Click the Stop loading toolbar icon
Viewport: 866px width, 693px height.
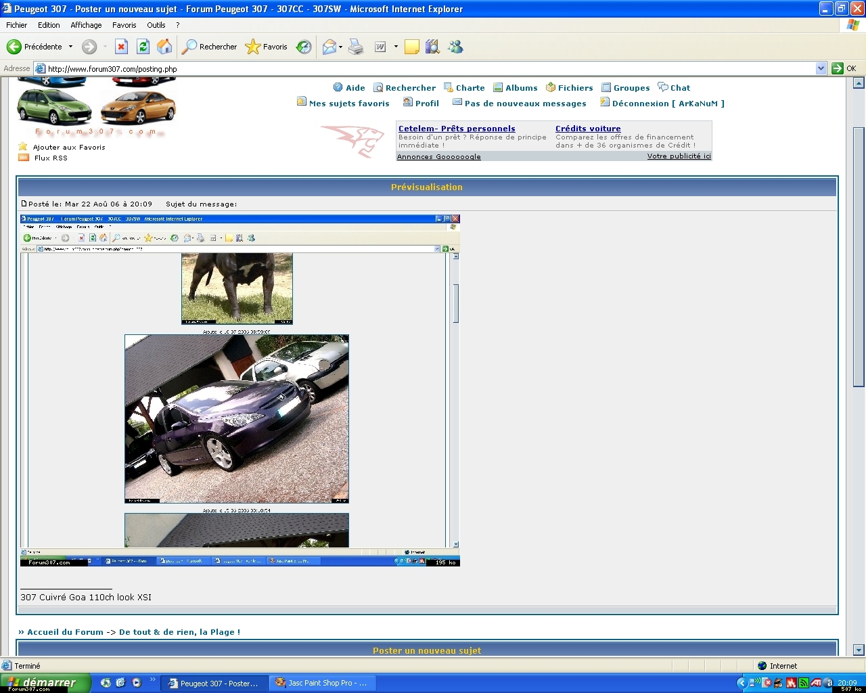point(121,47)
